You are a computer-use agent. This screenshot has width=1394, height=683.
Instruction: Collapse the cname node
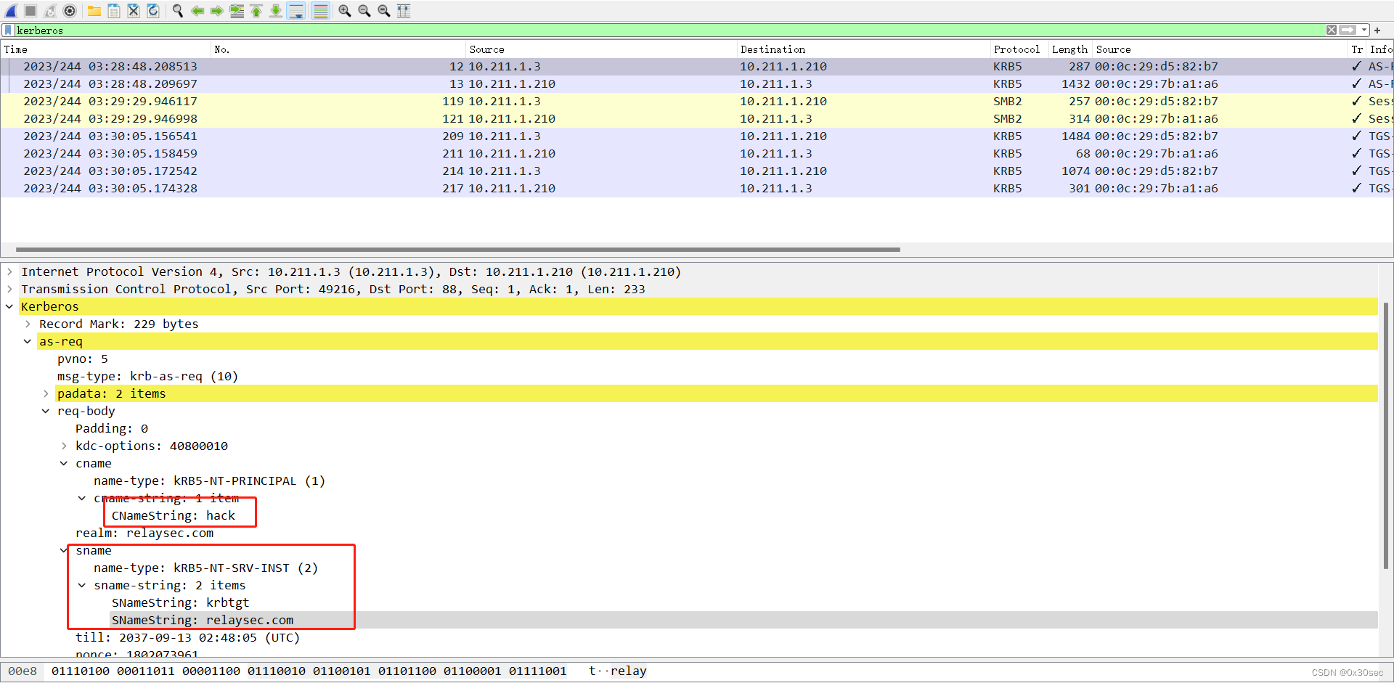[64, 463]
